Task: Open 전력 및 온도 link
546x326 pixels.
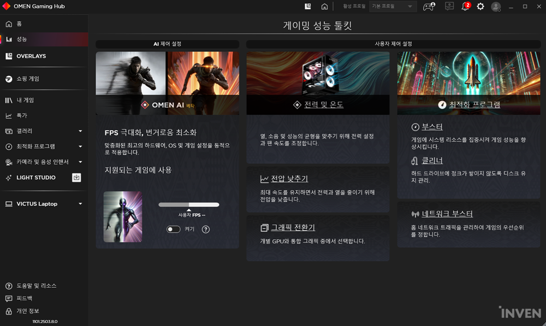Action: [x=324, y=104]
